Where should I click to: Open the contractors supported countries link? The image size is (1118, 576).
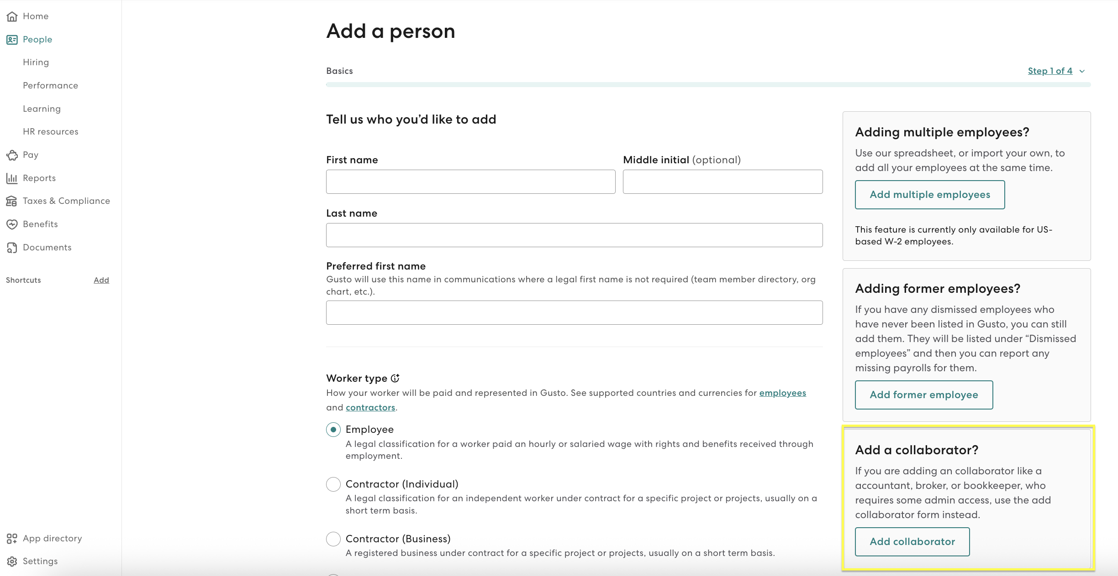[x=370, y=408]
